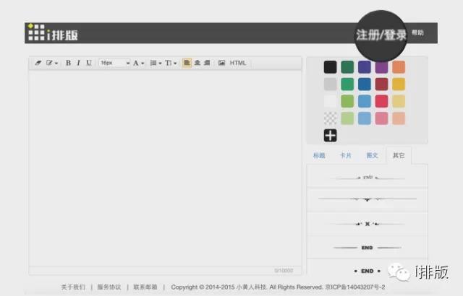Toggle bold formatting (B)
The width and height of the screenshot is (463, 296).
(68, 63)
